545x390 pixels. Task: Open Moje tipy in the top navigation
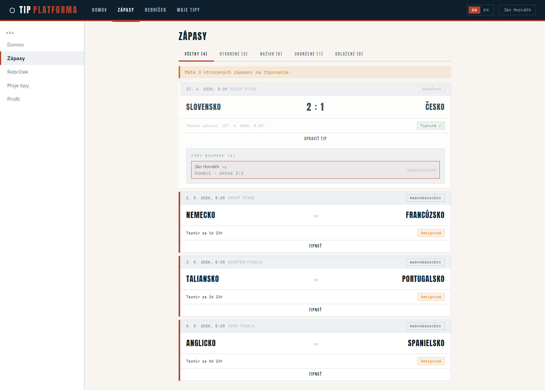(x=188, y=10)
